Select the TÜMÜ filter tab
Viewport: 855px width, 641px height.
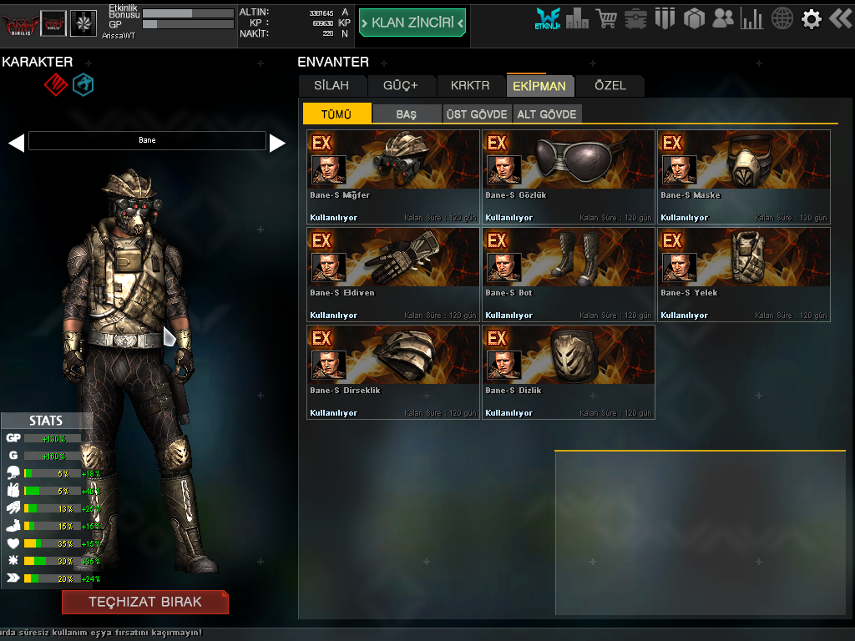[336, 114]
